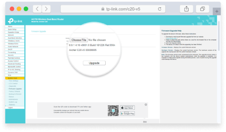Open Parental Controls

pos(15,58)
